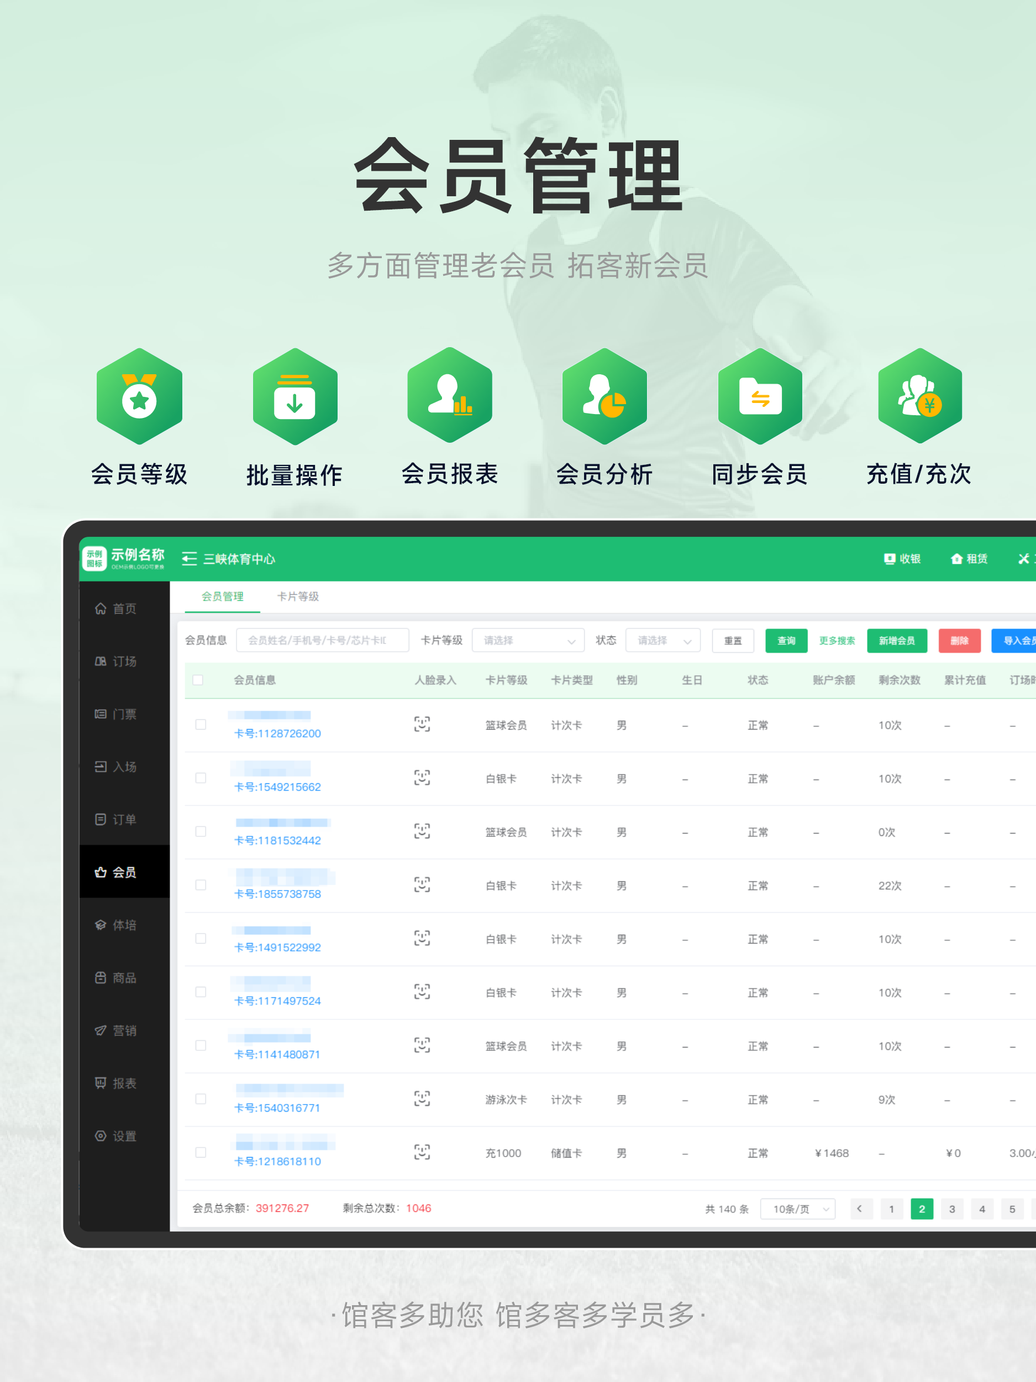The width and height of the screenshot is (1036, 1382).
Task: Open the 订场 booking section in sidebar
Action: [124, 662]
